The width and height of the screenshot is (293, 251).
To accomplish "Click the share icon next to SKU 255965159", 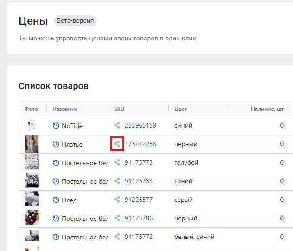I will coord(117,125).
